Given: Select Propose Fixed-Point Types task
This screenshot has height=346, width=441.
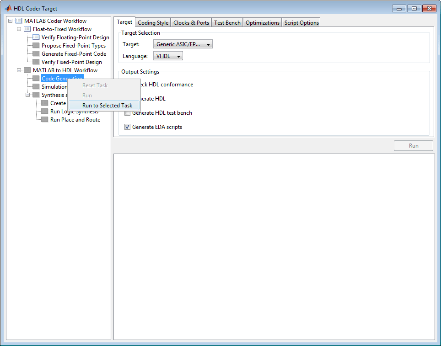Looking at the screenshot, I should tap(74, 46).
